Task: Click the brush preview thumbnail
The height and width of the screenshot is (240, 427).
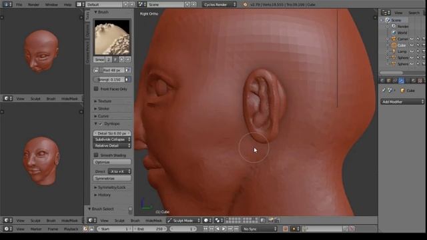Action: tap(112, 37)
